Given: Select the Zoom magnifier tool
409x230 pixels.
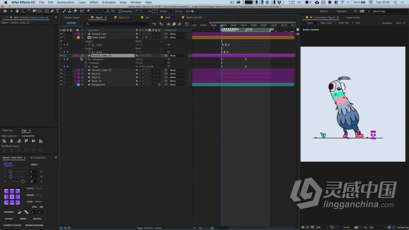Looking at the screenshot, I should point(23,11).
